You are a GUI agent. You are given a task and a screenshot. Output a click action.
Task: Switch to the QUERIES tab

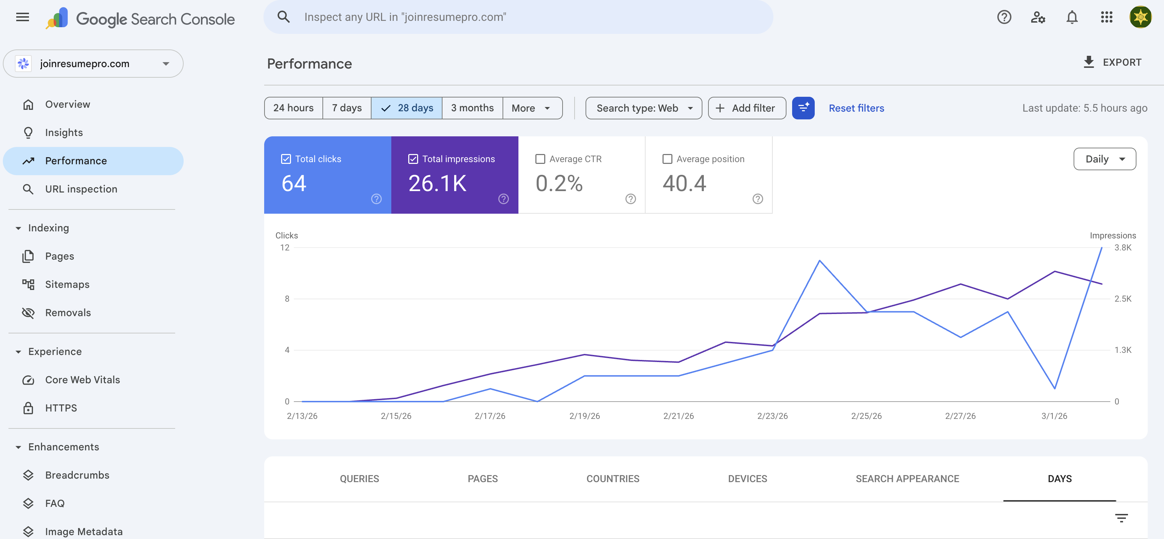click(359, 479)
